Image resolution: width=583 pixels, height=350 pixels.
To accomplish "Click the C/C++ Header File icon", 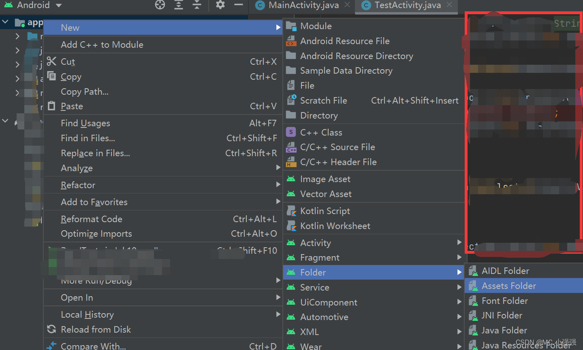I will coord(291,162).
